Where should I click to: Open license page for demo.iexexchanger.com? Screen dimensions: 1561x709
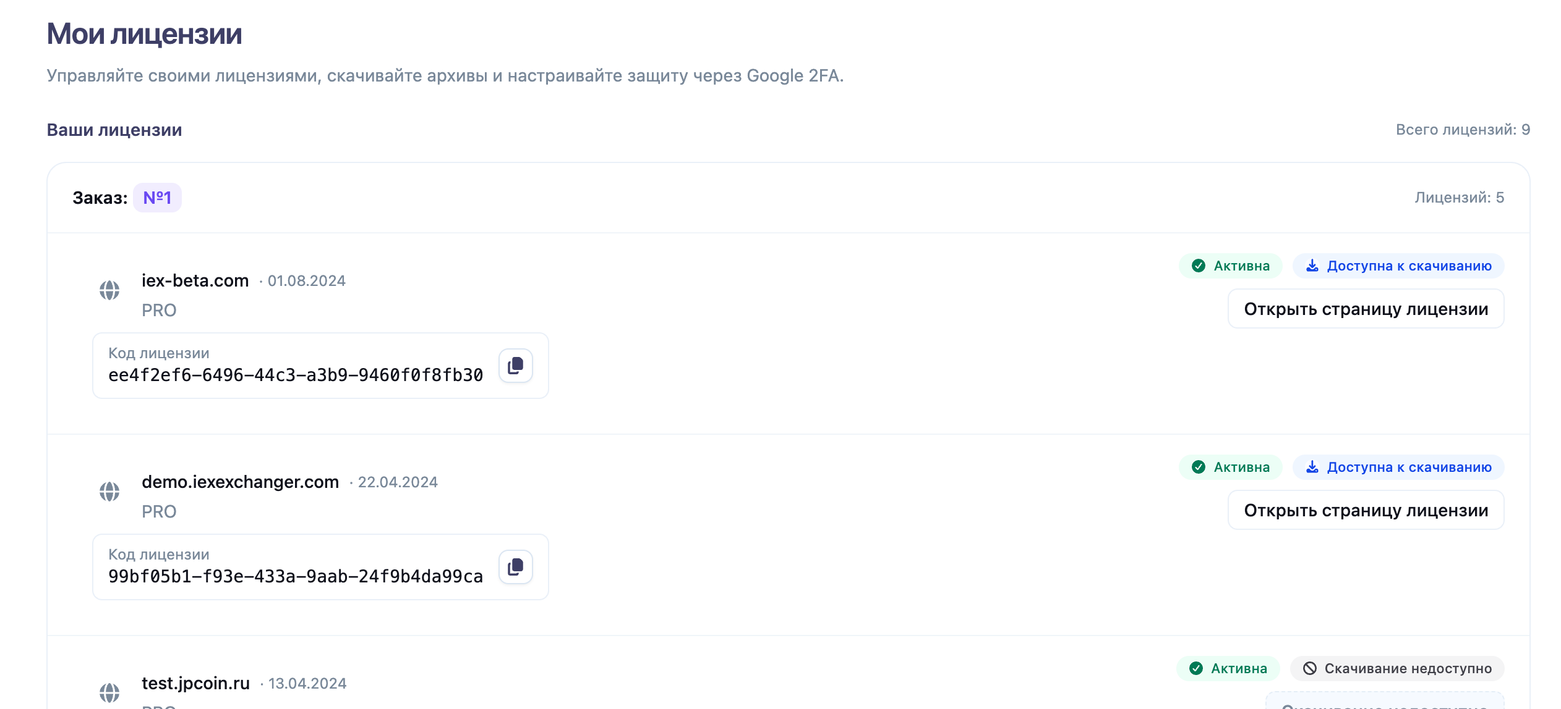[x=1366, y=510]
